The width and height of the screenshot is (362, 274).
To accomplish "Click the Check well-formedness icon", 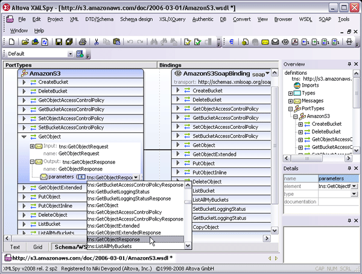I will 187,42.
